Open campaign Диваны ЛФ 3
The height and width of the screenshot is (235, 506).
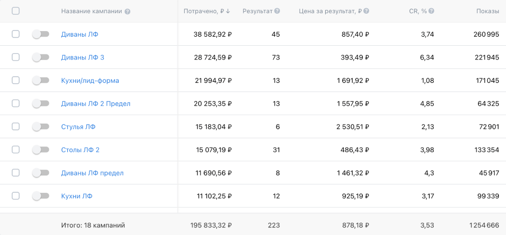click(x=82, y=57)
